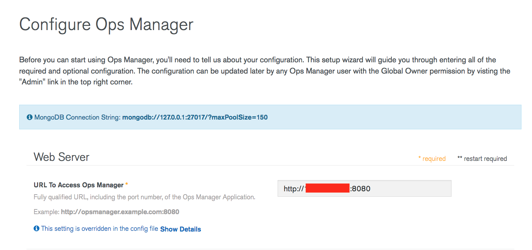Click "This setting is overridden in the config file"

tap(100, 229)
